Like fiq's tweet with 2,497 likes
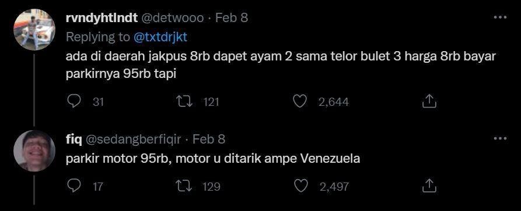Screen dimensions: 521x211 click(302, 186)
